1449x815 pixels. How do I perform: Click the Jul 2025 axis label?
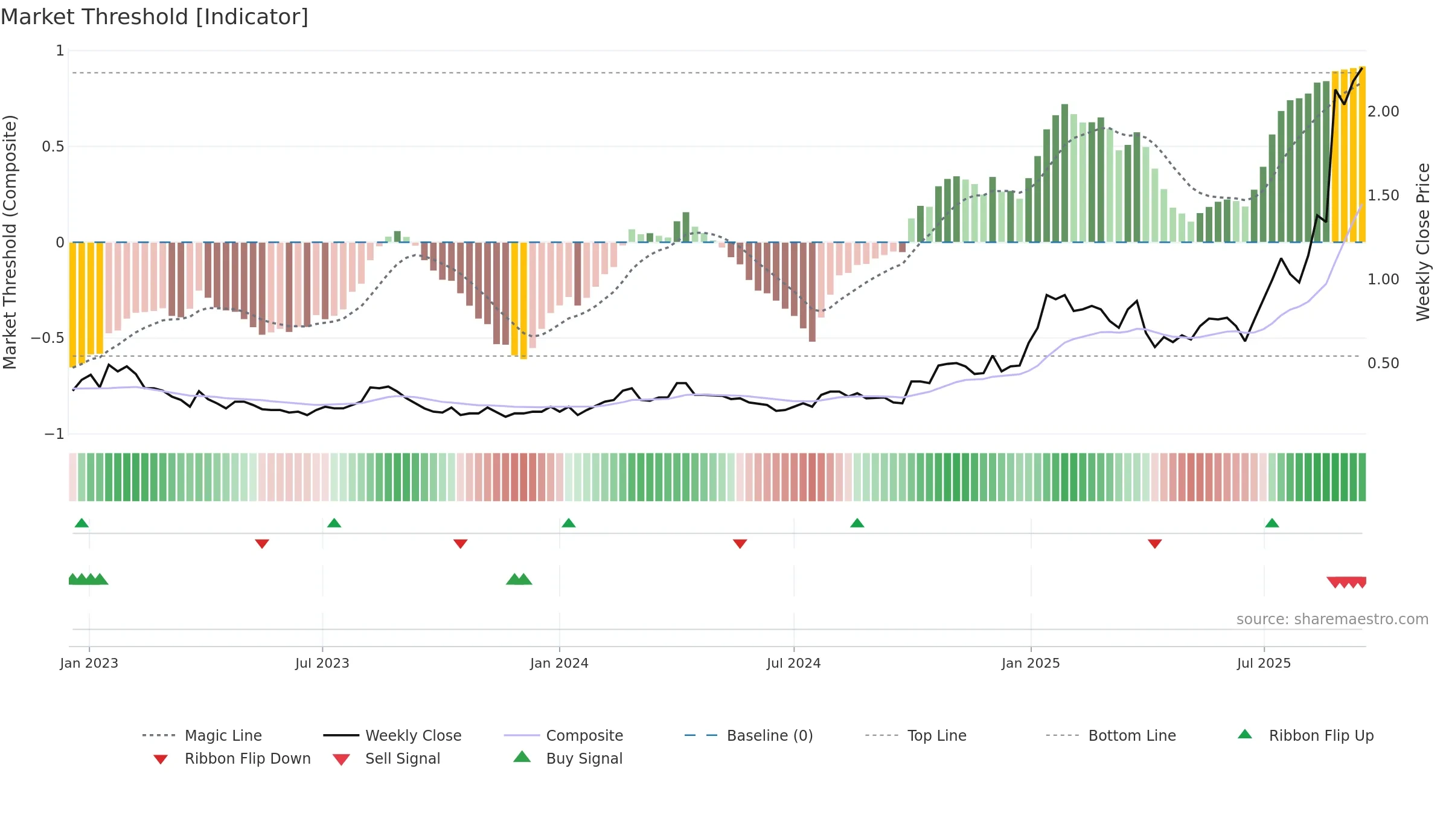(x=1264, y=663)
